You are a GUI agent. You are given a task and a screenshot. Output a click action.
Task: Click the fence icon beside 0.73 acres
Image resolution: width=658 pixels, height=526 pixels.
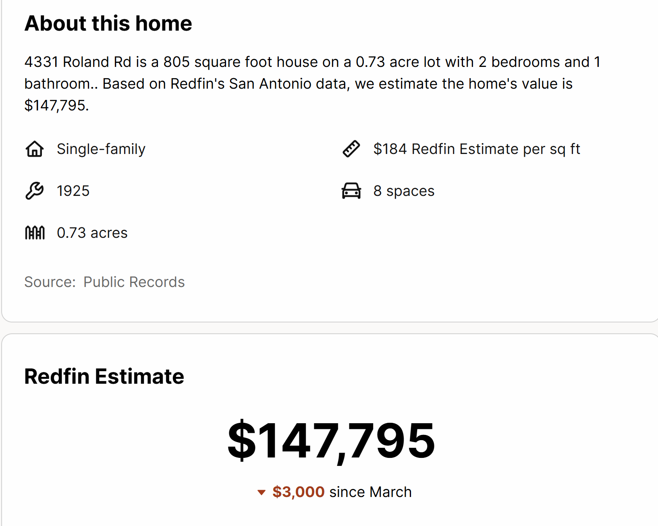[35, 233]
